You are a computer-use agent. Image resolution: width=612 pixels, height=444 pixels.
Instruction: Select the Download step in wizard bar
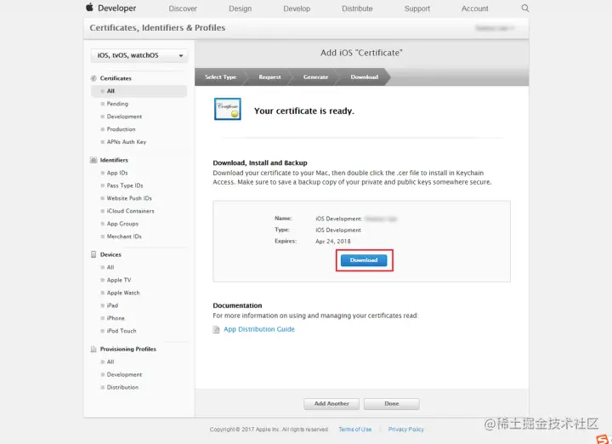[x=364, y=77]
